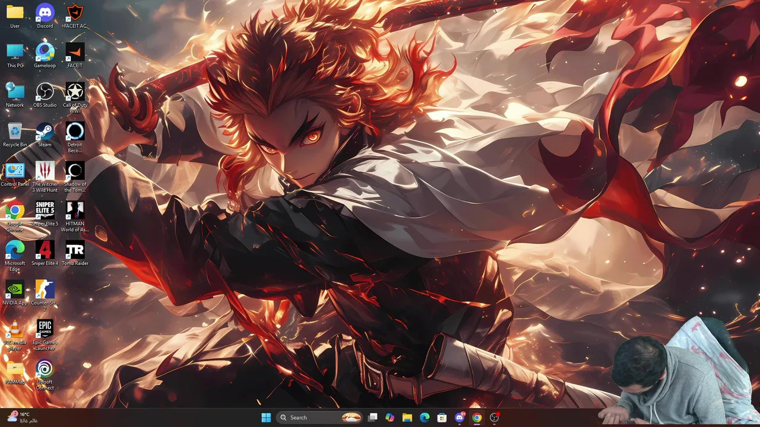Switch to Chrome on the taskbar
The height and width of the screenshot is (427, 760).
coord(477,418)
